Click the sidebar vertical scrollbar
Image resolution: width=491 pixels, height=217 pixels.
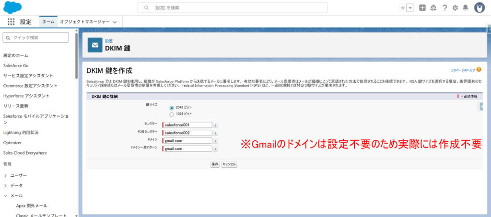click(76, 56)
